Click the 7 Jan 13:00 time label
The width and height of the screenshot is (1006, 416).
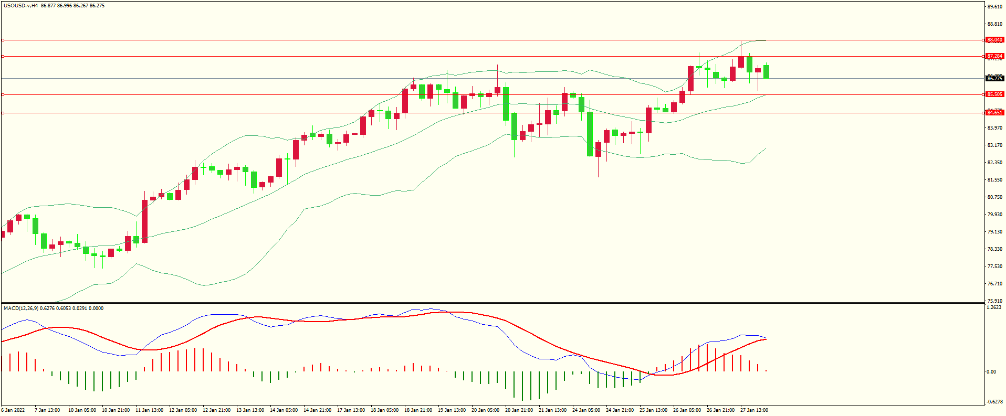pos(47,410)
